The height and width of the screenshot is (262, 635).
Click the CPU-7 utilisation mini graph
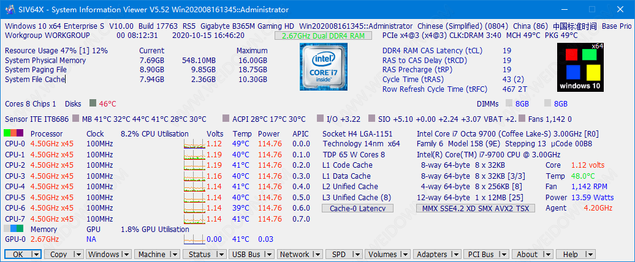pyautogui.click(x=194, y=219)
